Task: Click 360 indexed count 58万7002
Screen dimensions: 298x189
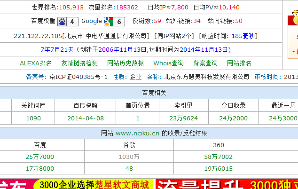Action: (x=218, y=157)
